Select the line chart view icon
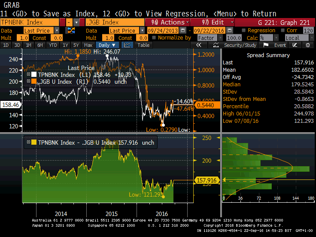Screen dimensions: 316x237 127,45
